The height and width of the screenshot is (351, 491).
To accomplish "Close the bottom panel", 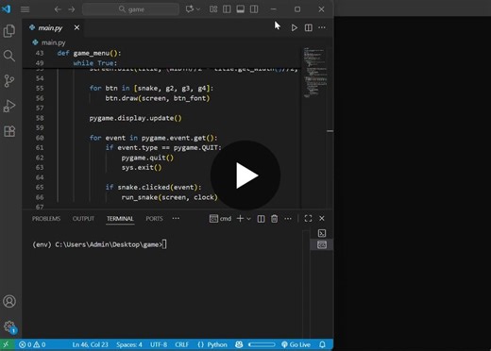I will (x=322, y=219).
